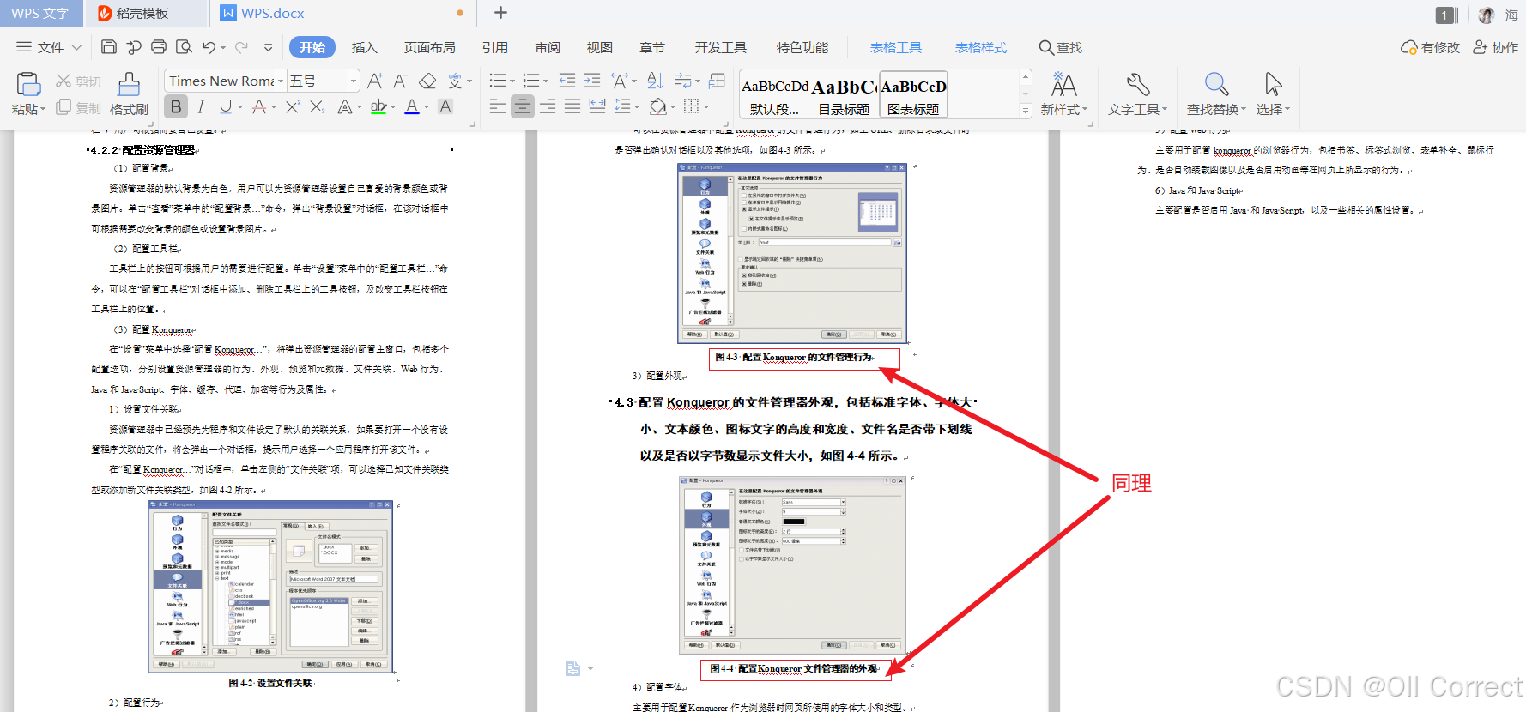Screen dimensions: 1526x712
Task: Select the Format Painter brush
Action: 129,84
